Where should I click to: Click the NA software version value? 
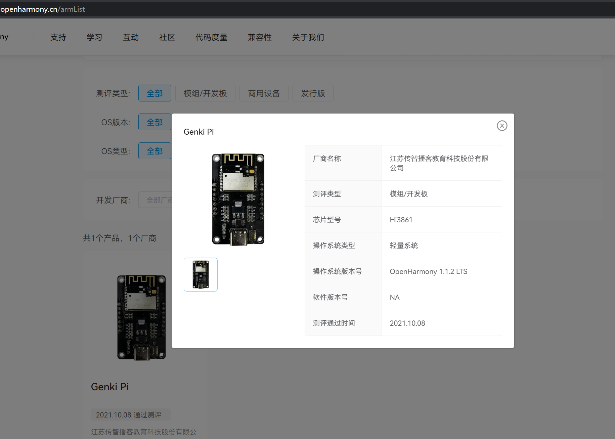tap(395, 297)
